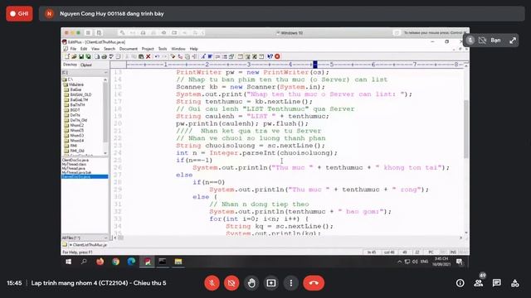
Task: Expand hidden system tray icons chevron
Action: [400, 262]
